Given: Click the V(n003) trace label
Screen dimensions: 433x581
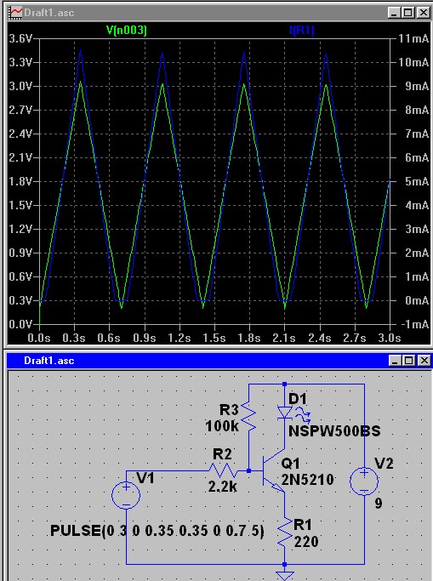Looking at the screenshot, I should click(126, 31).
